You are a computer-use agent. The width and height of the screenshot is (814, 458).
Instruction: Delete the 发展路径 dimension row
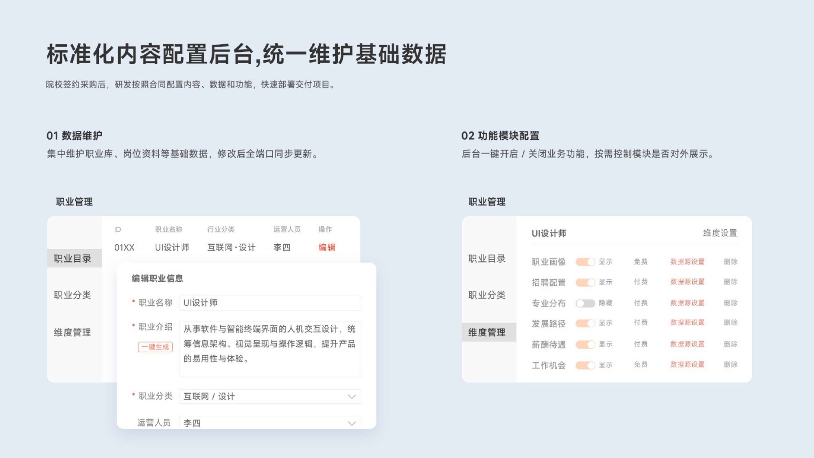731,322
